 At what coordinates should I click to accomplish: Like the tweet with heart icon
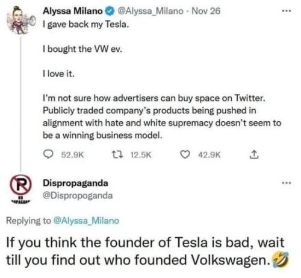click(185, 154)
